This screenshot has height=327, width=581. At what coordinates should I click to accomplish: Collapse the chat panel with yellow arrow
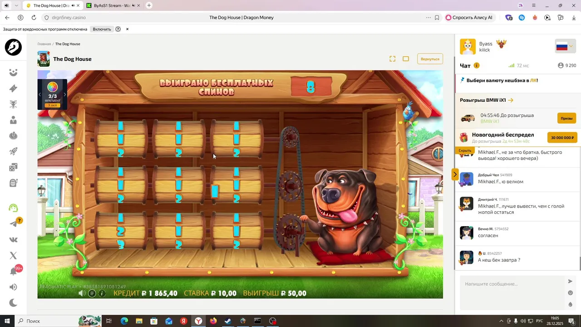click(x=455, y=174)
